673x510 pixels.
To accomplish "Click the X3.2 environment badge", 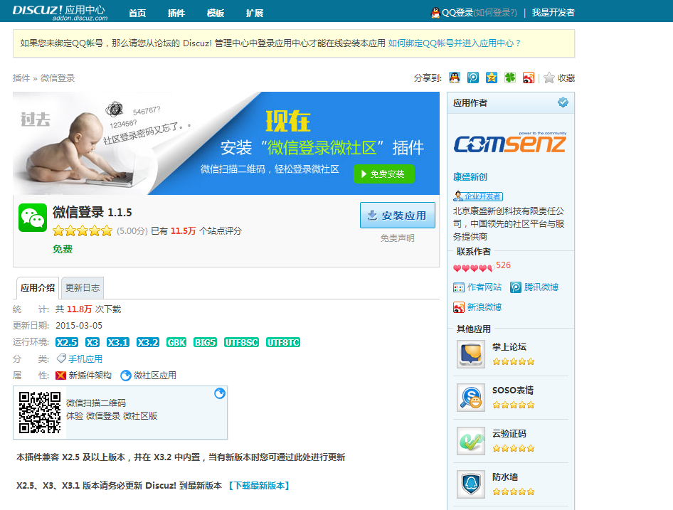I will coord(148,343).
